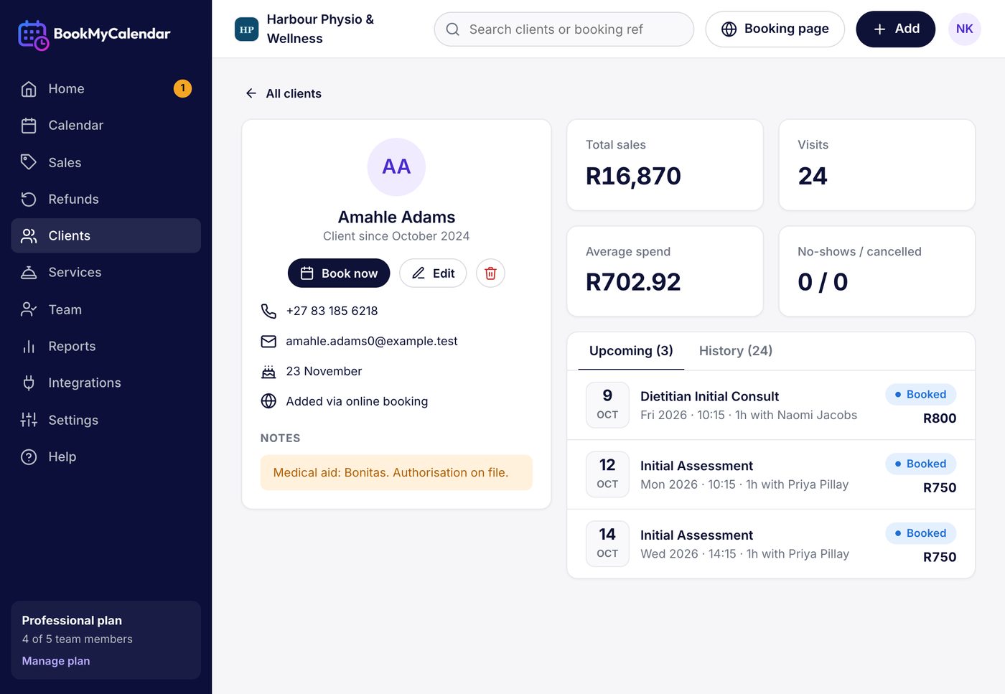Click the Total sales R16,870 card
The height and width of the screenshot is (694, 1005).
[x=665, y=165]
